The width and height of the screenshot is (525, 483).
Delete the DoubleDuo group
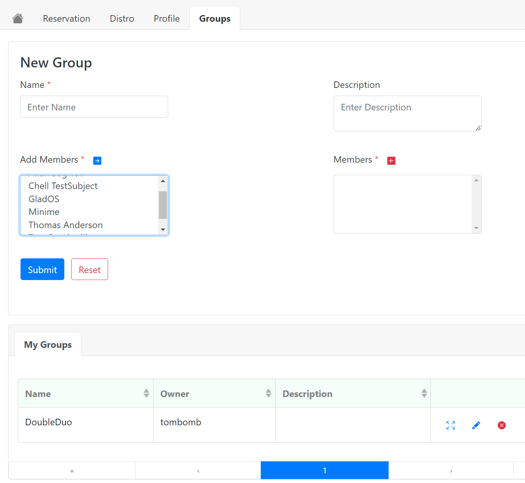pyautogui.click(x=501, y=425)
